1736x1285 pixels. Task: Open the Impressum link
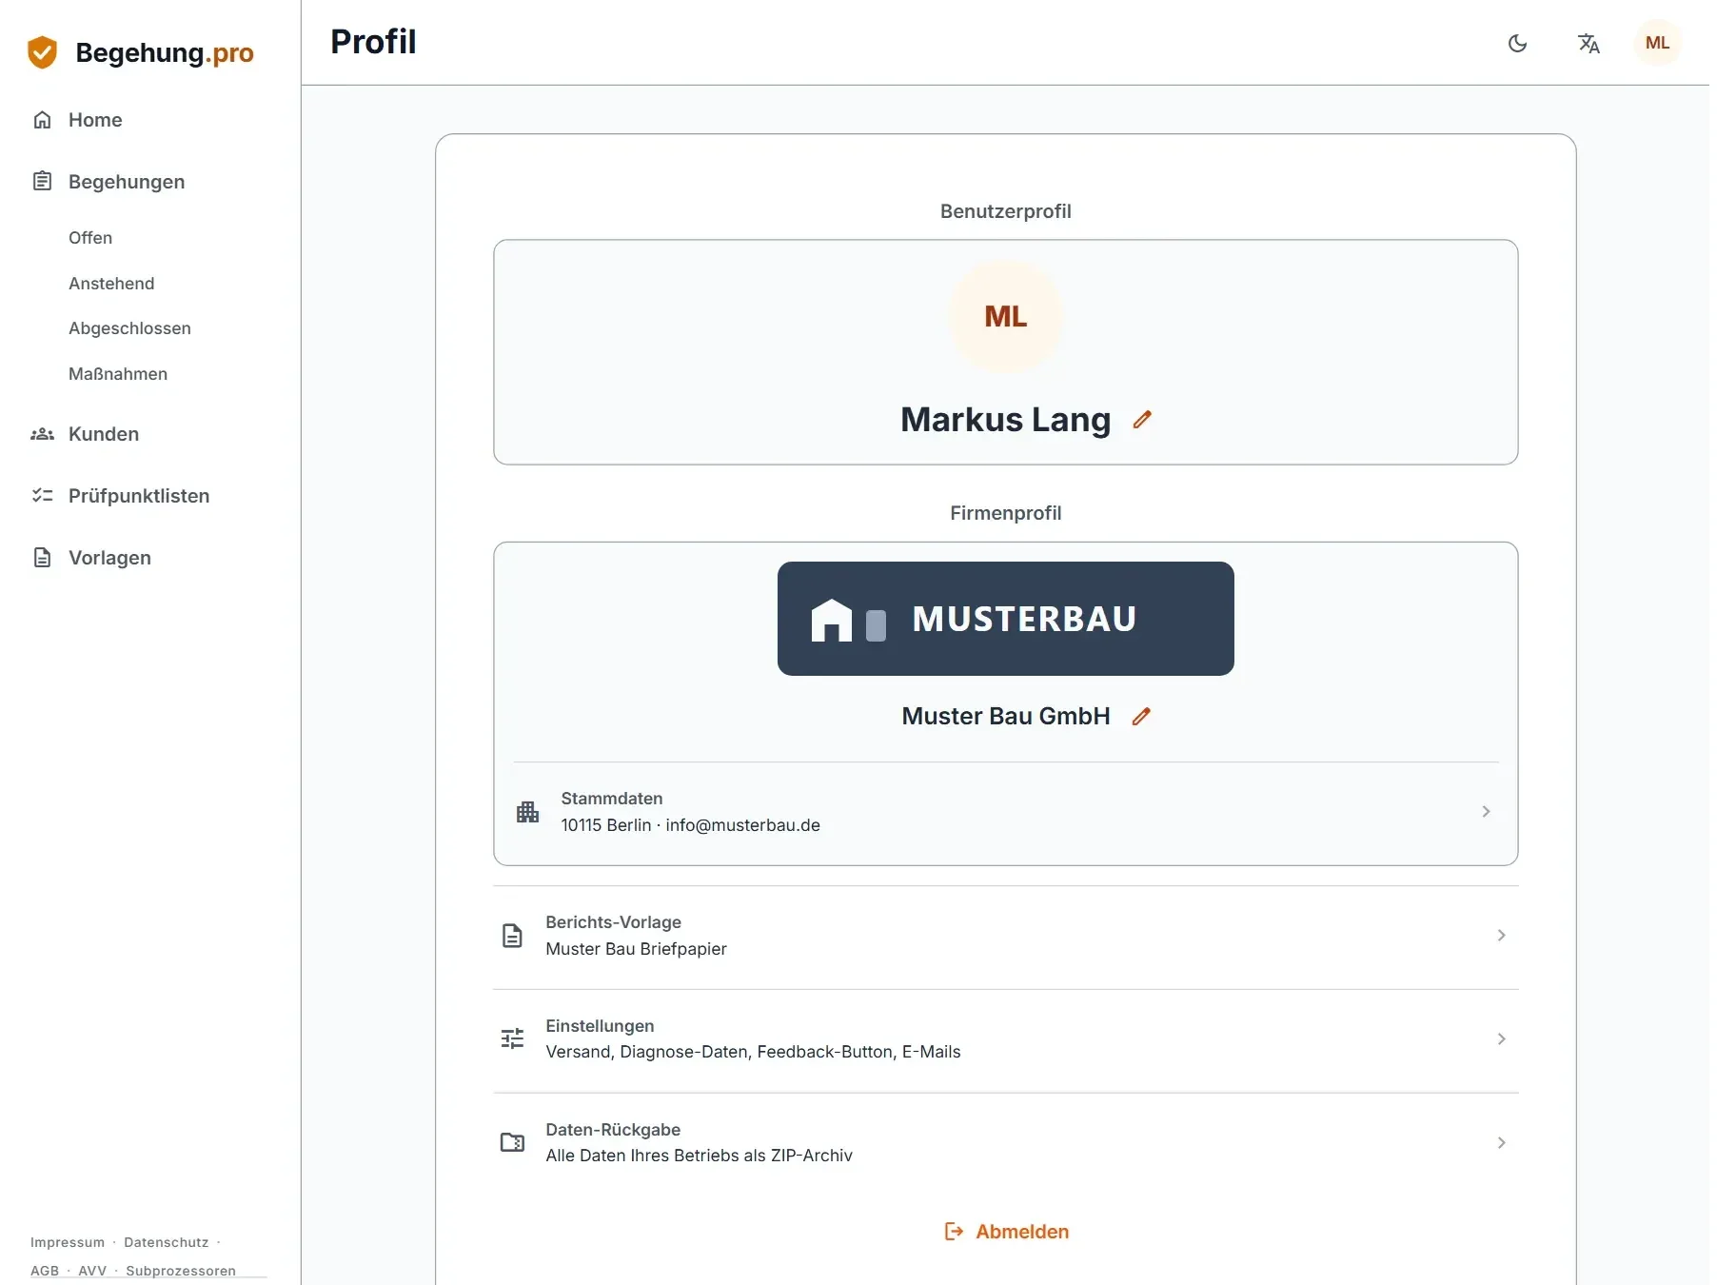pos(68,1242)
